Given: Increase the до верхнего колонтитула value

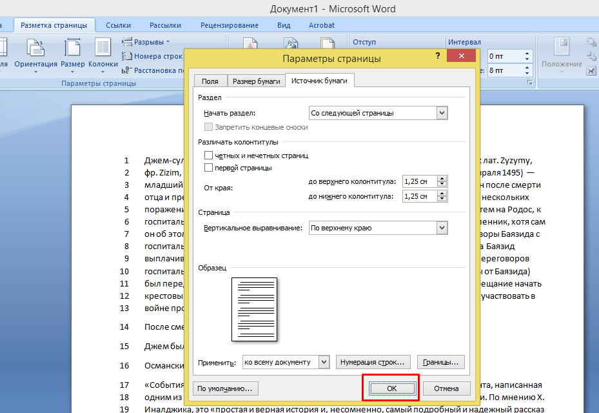Looking at the screenshot, I should pyautogui.click(x=442, y=179).
